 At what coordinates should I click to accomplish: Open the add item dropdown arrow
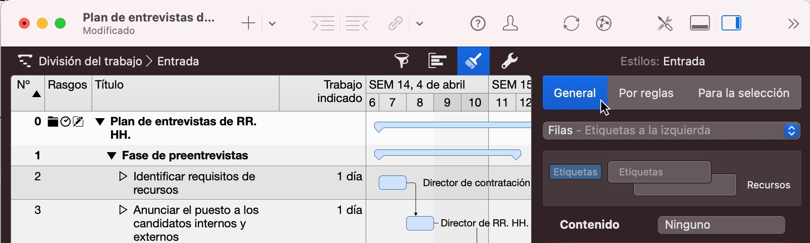pos(272,23)
